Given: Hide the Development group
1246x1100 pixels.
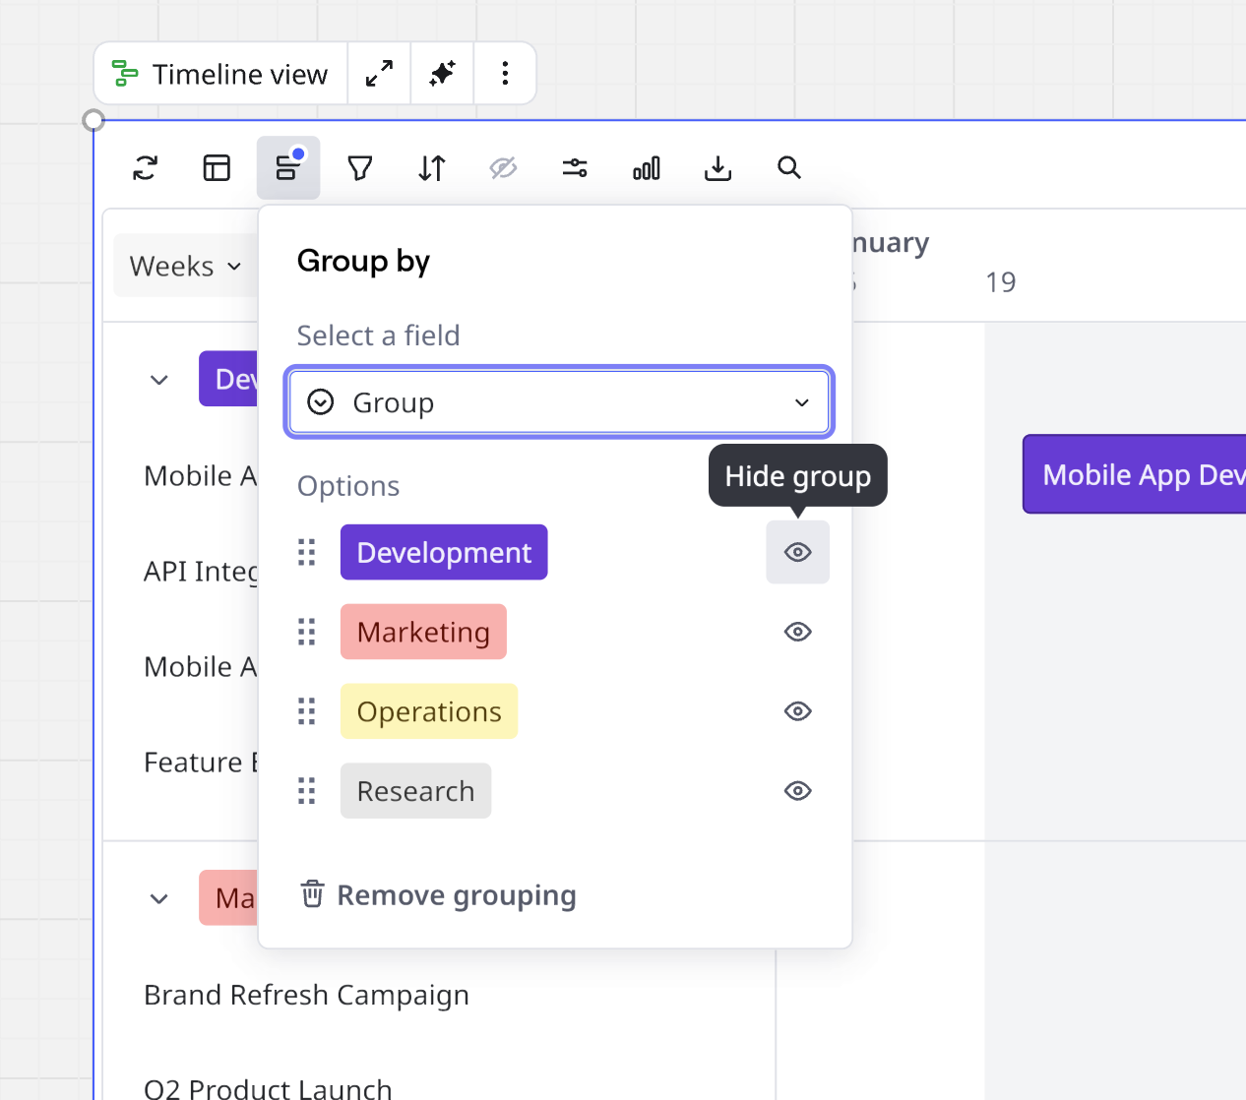Looking at the screenshot, I should coord(797,552).
